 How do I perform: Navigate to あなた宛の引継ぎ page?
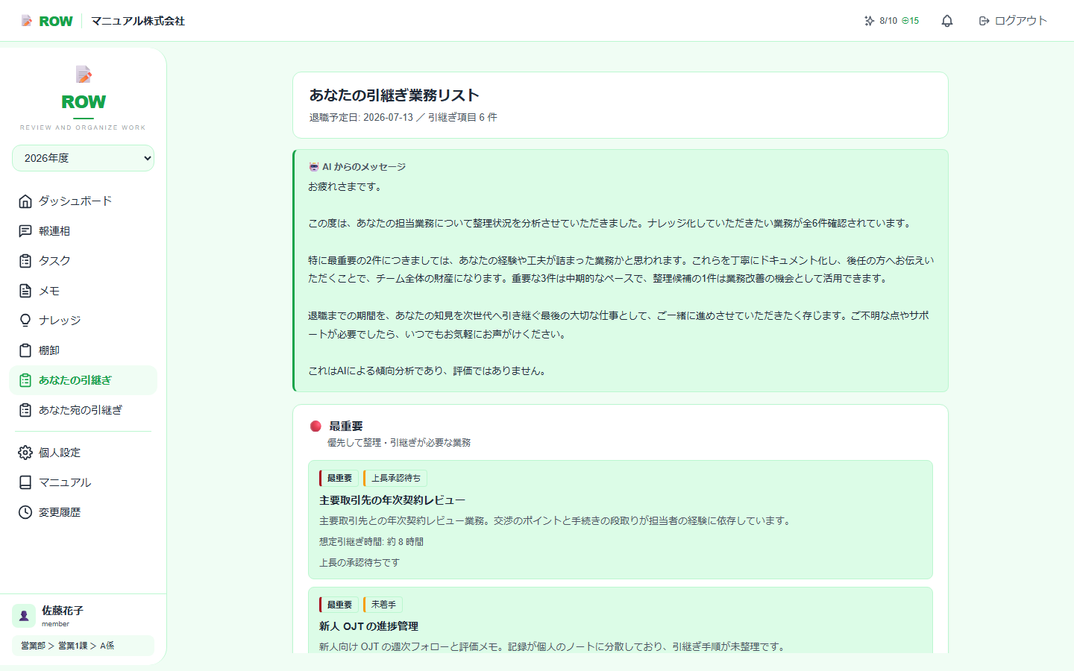pyautogui.click(x=84, y=410)
